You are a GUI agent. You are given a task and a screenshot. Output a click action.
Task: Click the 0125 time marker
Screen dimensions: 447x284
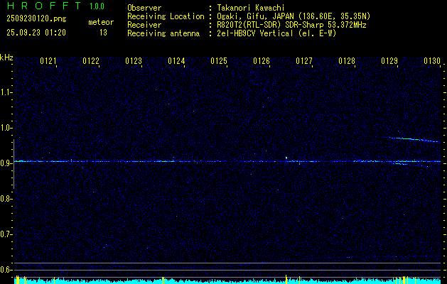click(219, 60)
